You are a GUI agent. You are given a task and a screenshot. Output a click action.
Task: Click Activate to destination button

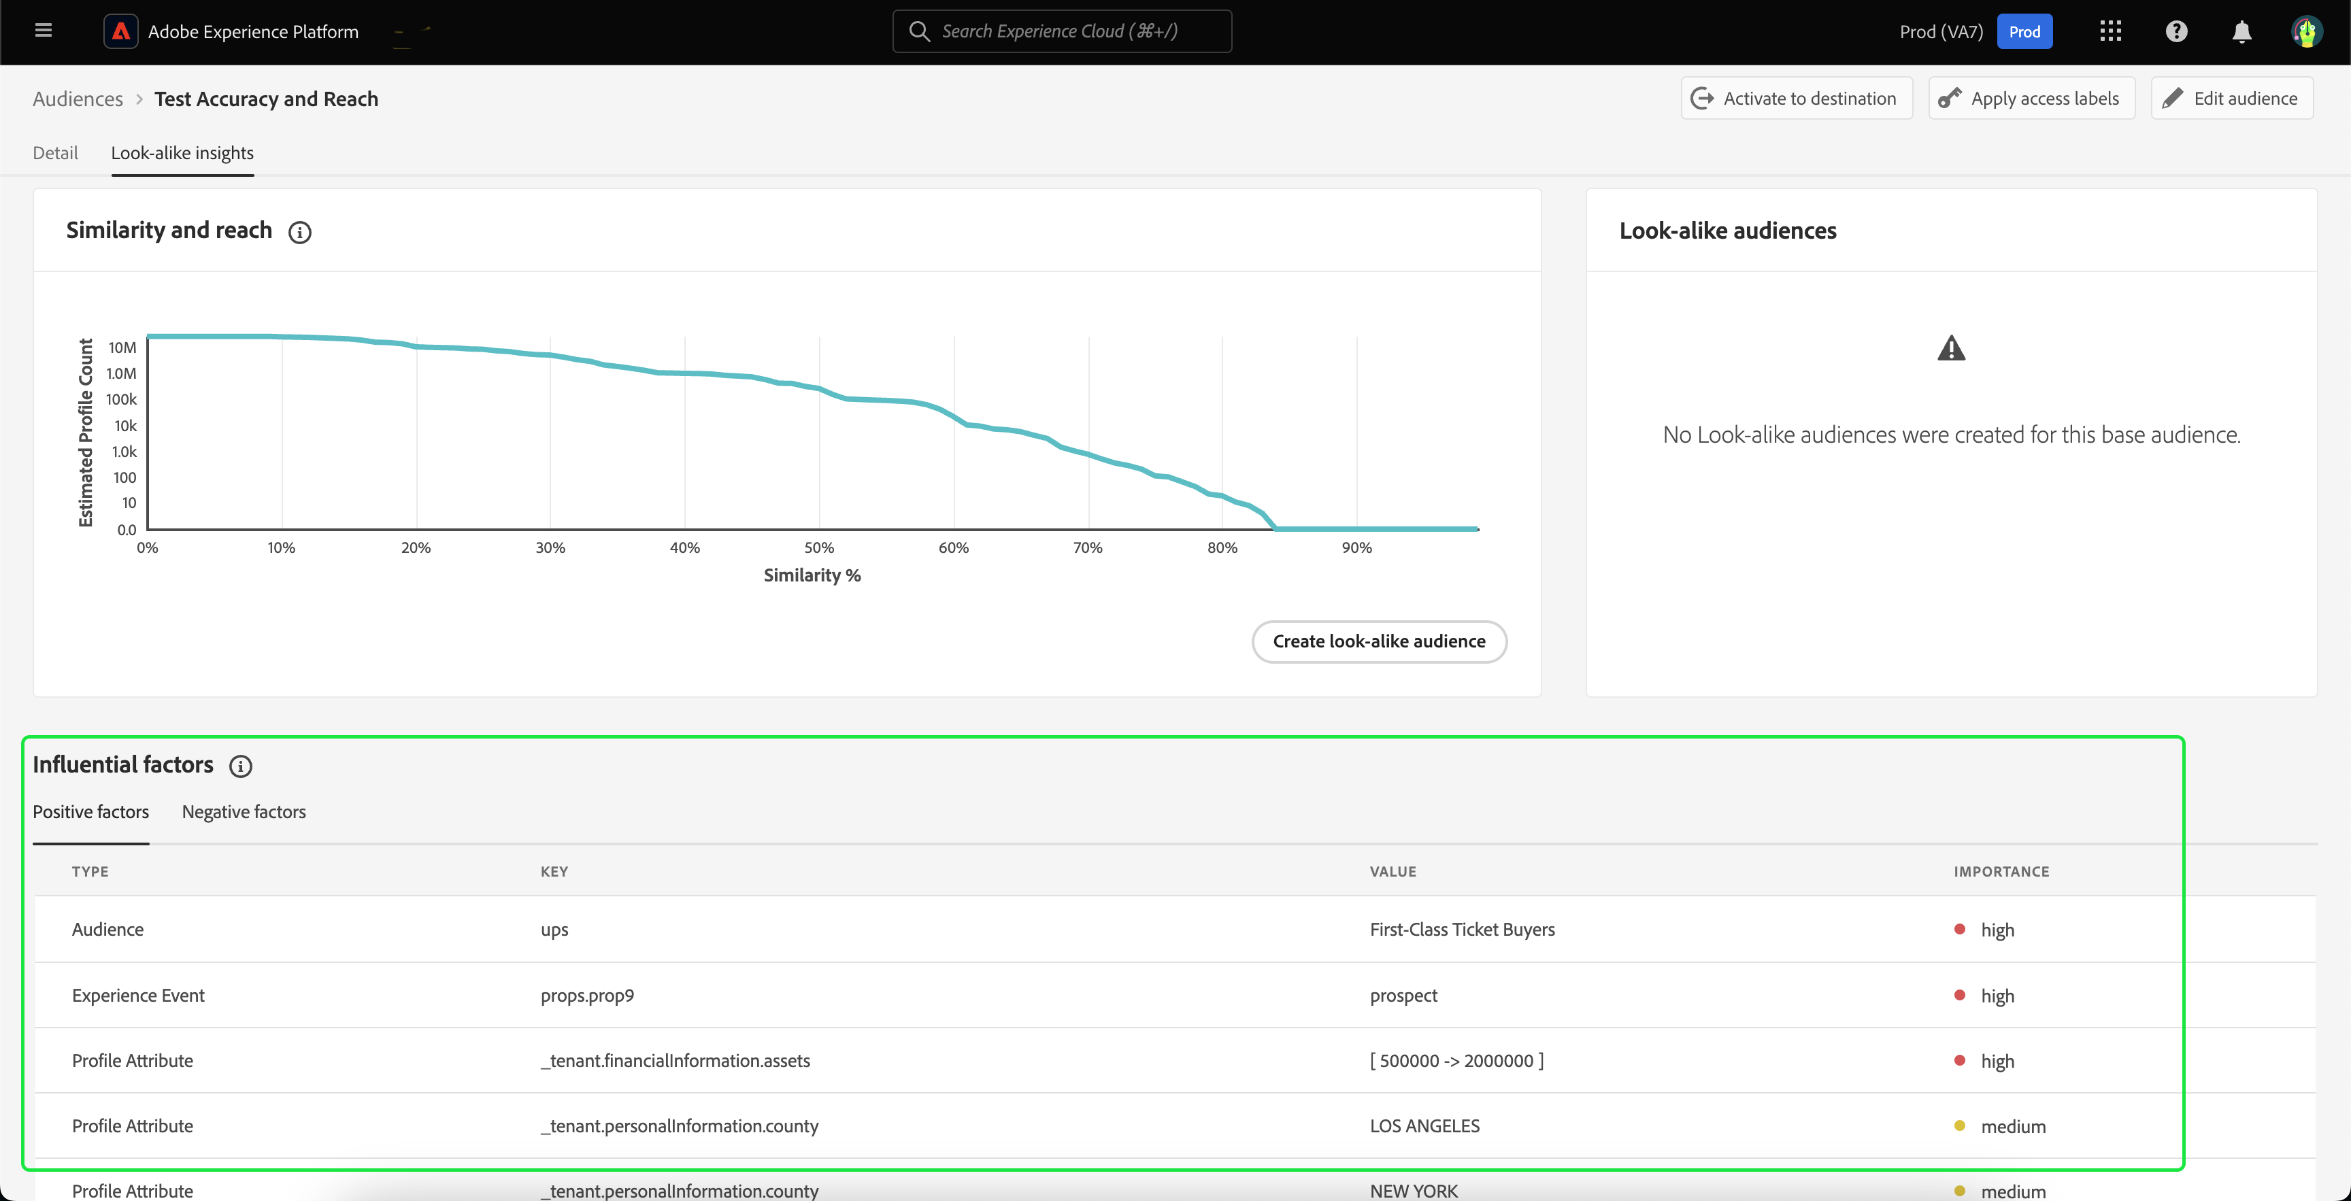pyautogui.click(x=1796, y=99)
